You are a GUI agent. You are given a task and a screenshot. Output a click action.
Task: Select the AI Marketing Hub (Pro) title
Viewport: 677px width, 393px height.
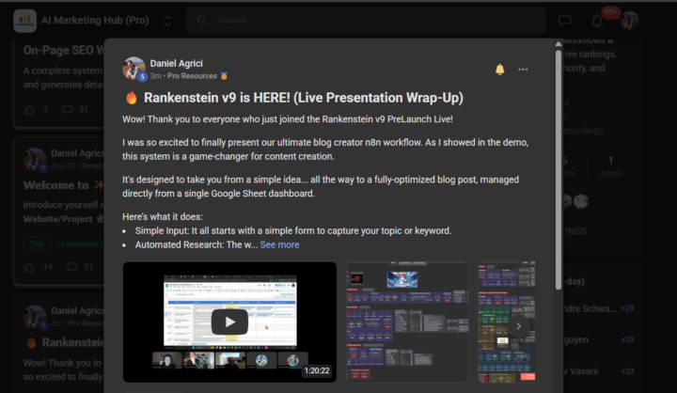point(95,21)
